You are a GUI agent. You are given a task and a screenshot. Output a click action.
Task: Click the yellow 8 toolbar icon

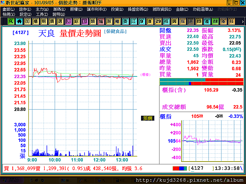point(150,21)
